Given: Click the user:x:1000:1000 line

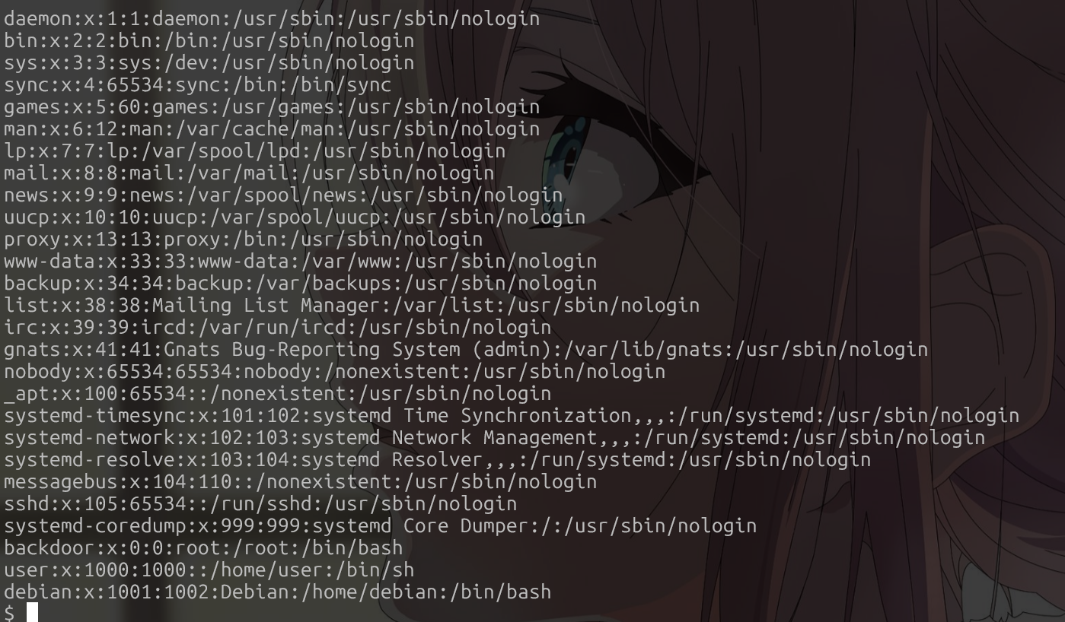Looking at the screenshot, I should [209, 570].
